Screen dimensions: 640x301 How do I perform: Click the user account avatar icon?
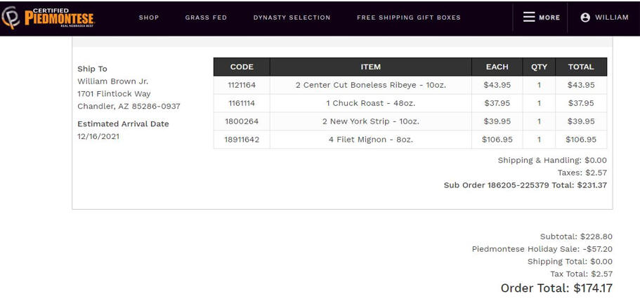pos(585,18)
